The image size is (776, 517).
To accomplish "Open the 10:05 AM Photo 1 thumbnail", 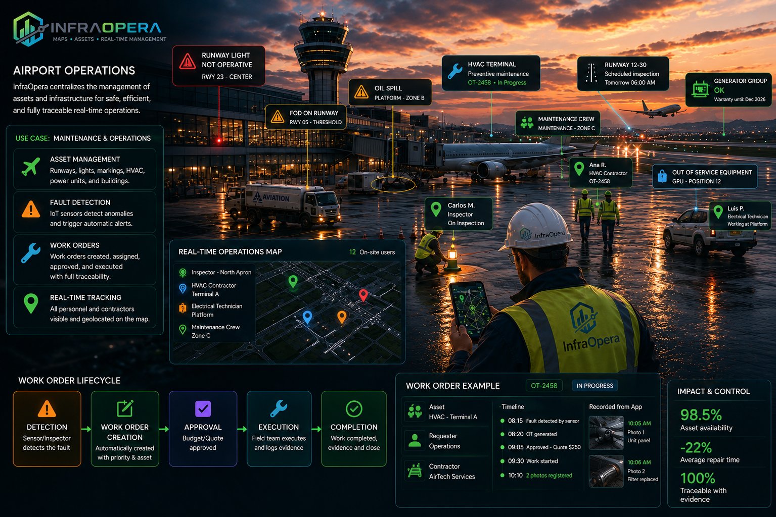I will (x=606, y=433).
